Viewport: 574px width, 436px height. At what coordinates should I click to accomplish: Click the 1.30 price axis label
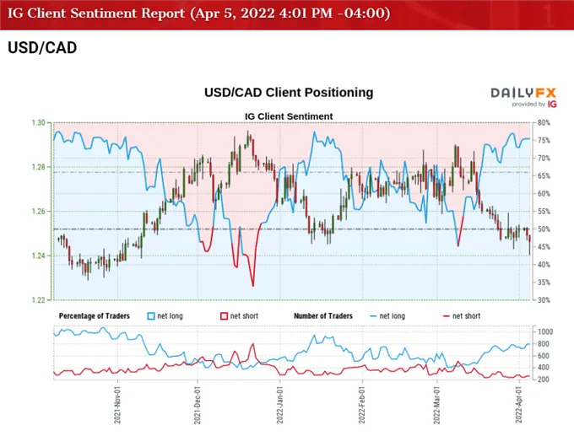[39, 123]
